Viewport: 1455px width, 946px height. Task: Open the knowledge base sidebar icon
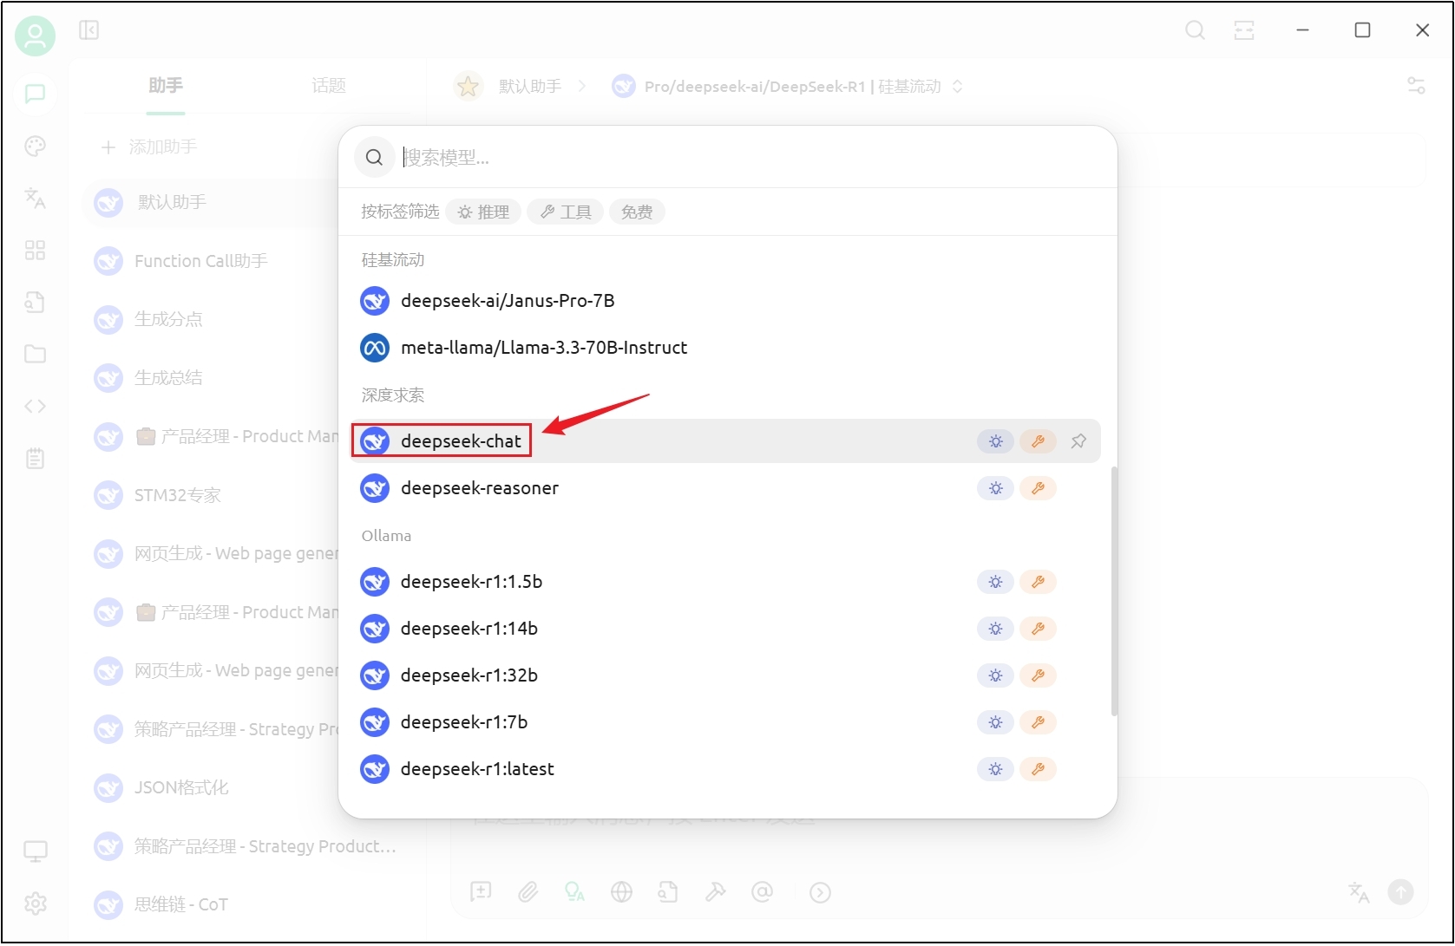coord(35,303)
